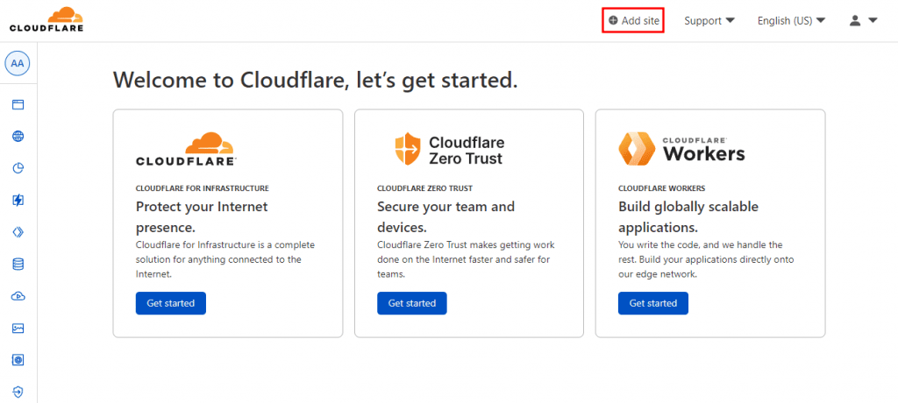Open the shield square icon in sidebar
Screen dimensions: 898x403
click(x=18, y=360)
